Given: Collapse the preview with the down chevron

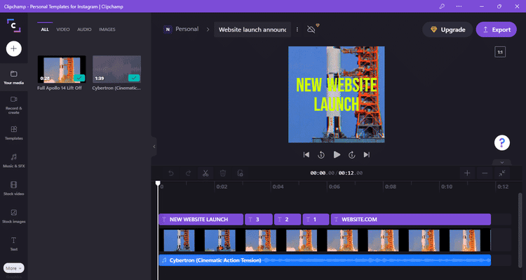Looking at the screenshot, I should click(x=502, y=163).
